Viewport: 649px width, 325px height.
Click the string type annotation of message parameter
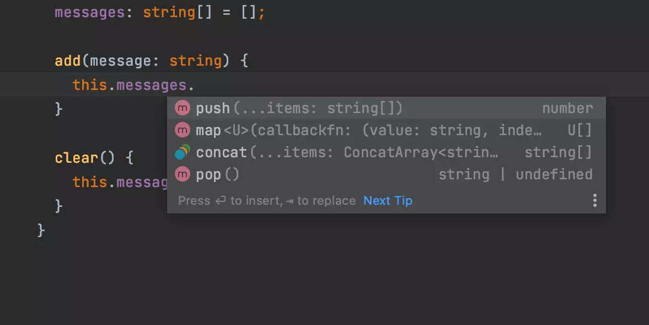[x=196, y=61]
